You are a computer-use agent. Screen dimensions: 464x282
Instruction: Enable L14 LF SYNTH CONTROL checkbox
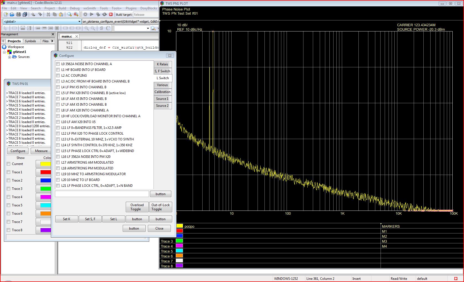58,145
